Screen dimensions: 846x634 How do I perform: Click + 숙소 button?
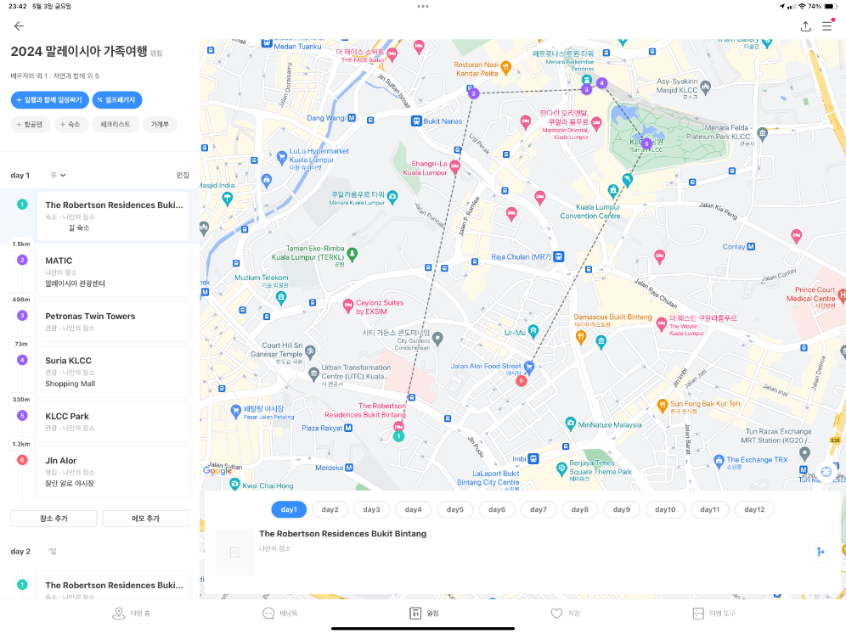point(70,125)
